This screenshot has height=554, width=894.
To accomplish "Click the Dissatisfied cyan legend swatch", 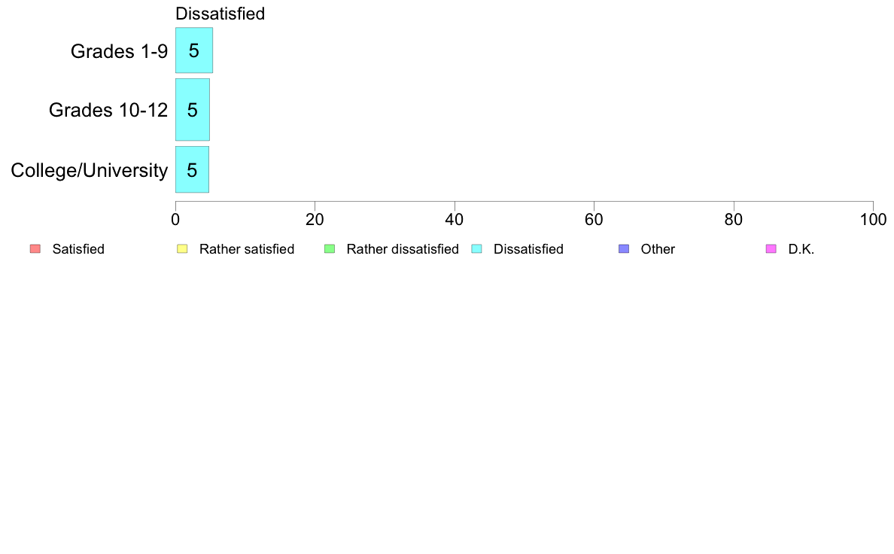I will [x=476, y=248].
